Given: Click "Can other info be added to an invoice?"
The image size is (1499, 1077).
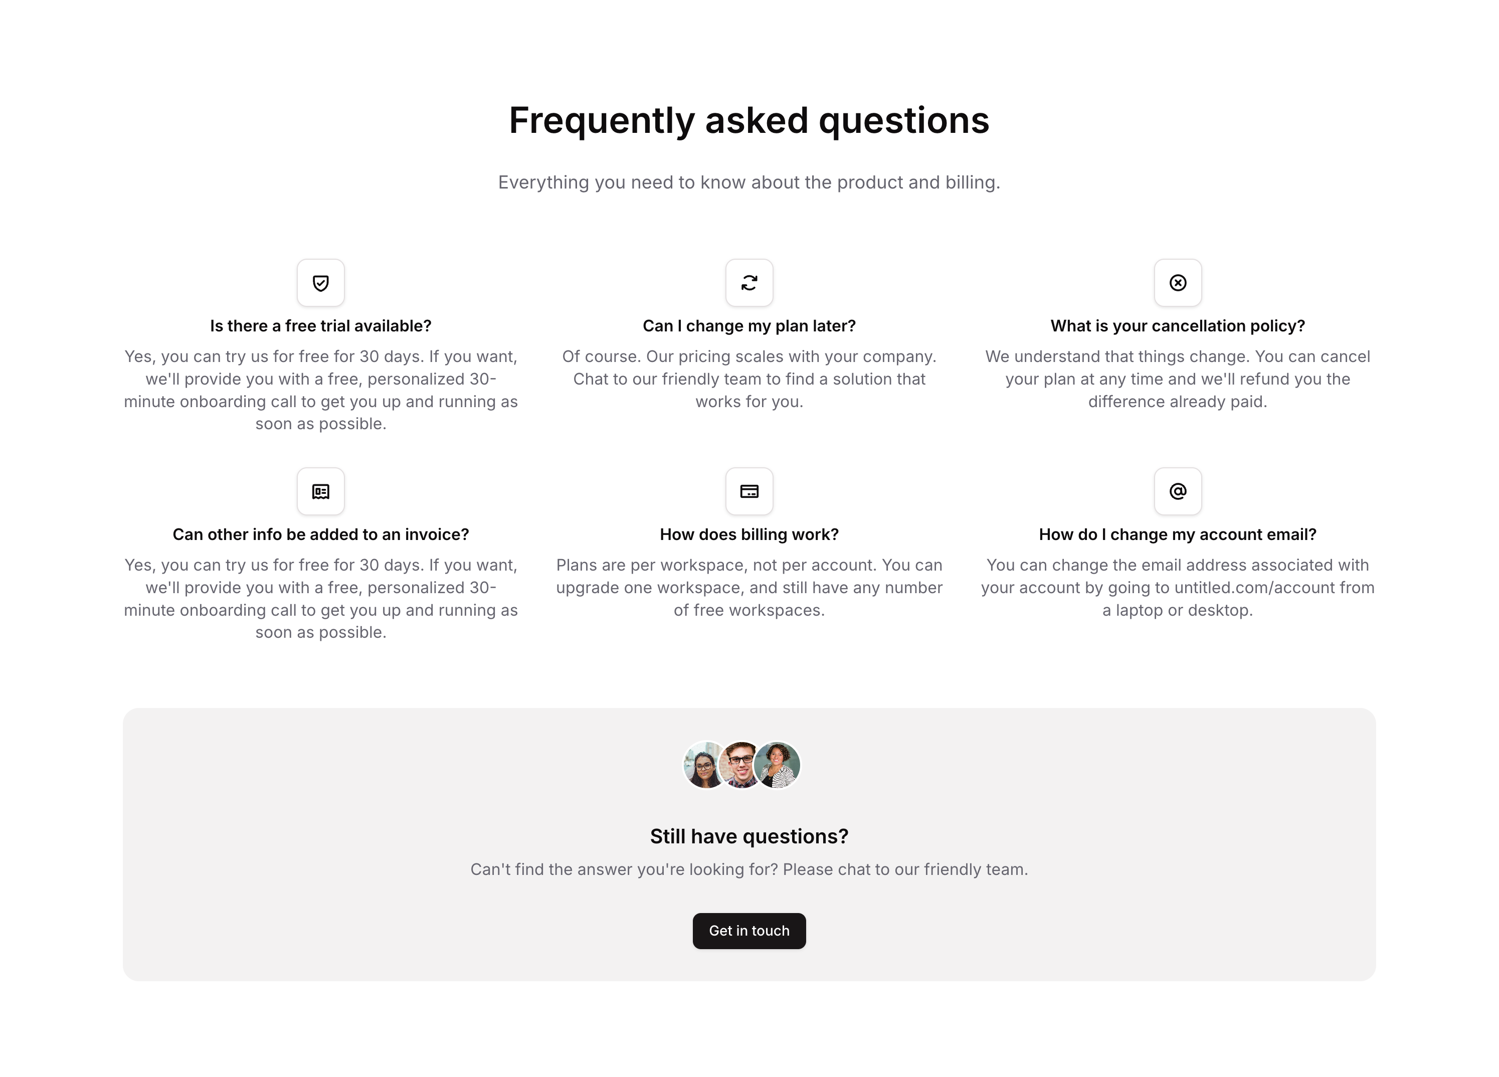Looking at the screenshot, I should click(x=320, y=534).
